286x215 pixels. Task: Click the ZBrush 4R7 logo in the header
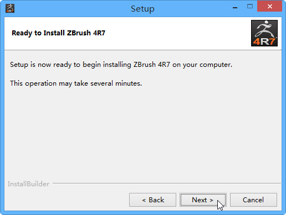pos(264,33)
